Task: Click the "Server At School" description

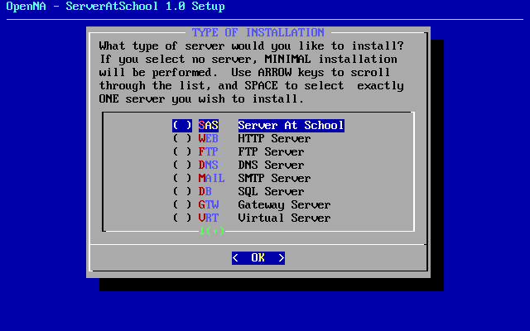Action: [x=291, y=126]
